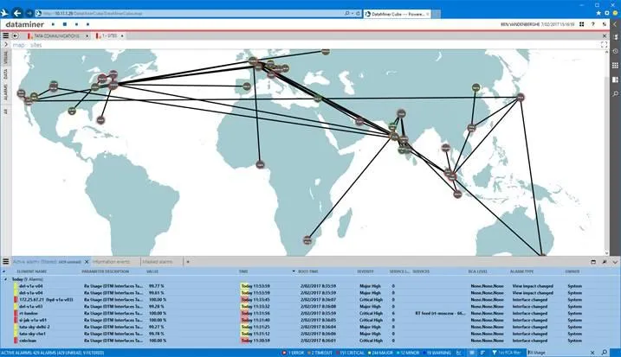621x357 pixels.
Task: Go forward with browser forward arrow
Action: [29, 14]
